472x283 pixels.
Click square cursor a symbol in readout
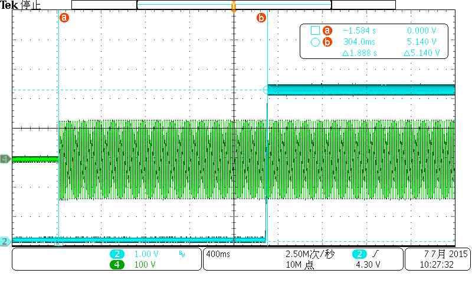[x=315, y=31]
